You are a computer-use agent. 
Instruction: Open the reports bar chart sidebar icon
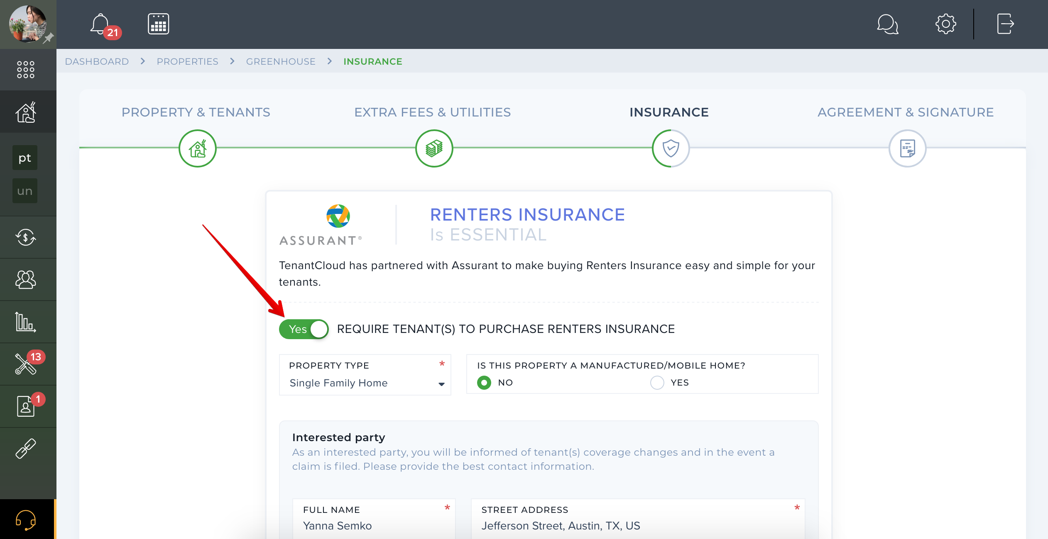(x=26, y=322)
